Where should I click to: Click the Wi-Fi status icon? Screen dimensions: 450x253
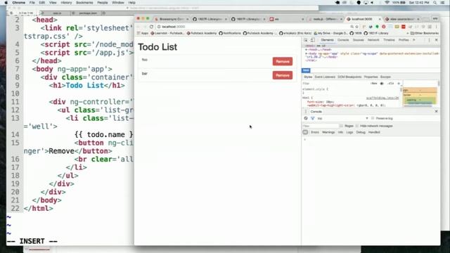pos(387,3)
